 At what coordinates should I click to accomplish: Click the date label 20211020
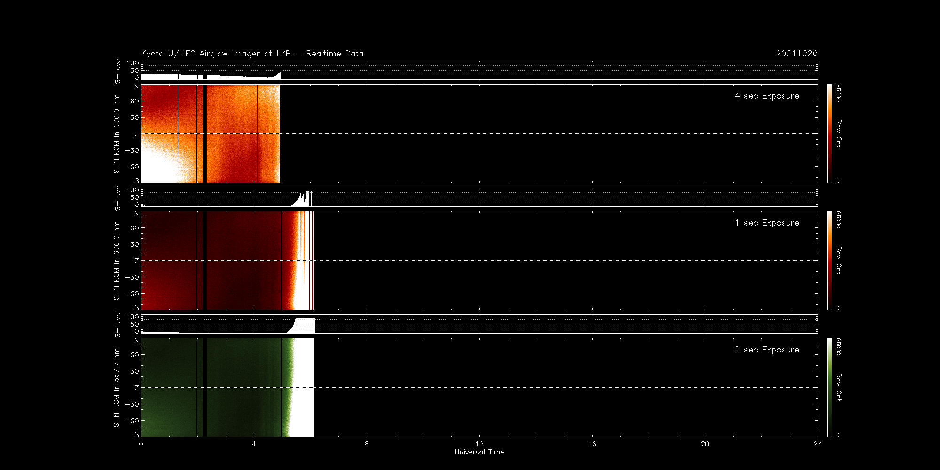pos(797,54)
